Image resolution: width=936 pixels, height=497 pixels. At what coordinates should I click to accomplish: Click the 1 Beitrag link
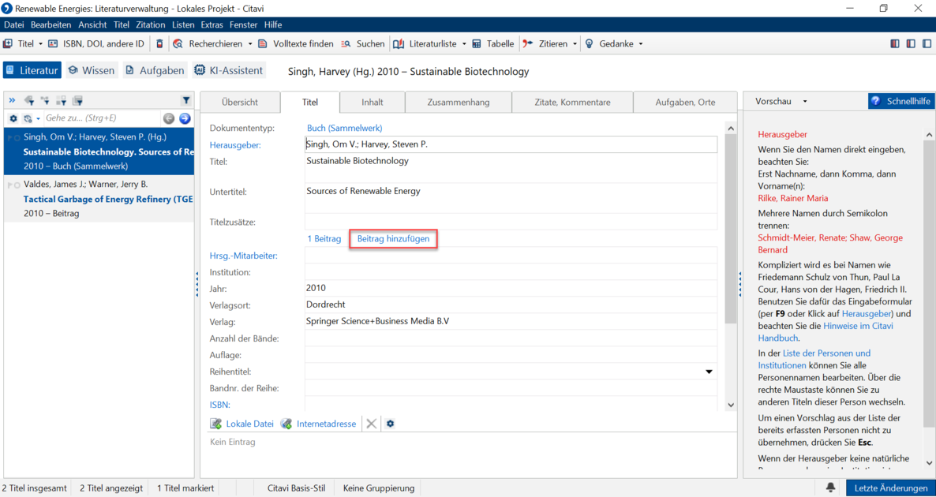point(324,239)
